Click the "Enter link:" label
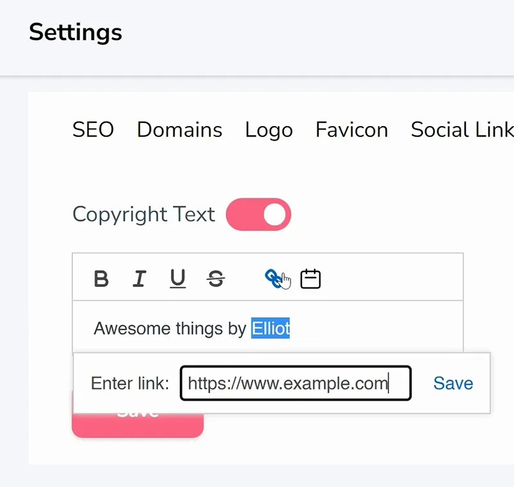 coord(130,383)
